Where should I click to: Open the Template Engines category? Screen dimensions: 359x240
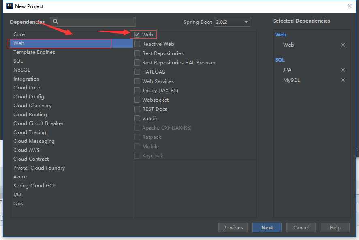click(x=71, y=52)
